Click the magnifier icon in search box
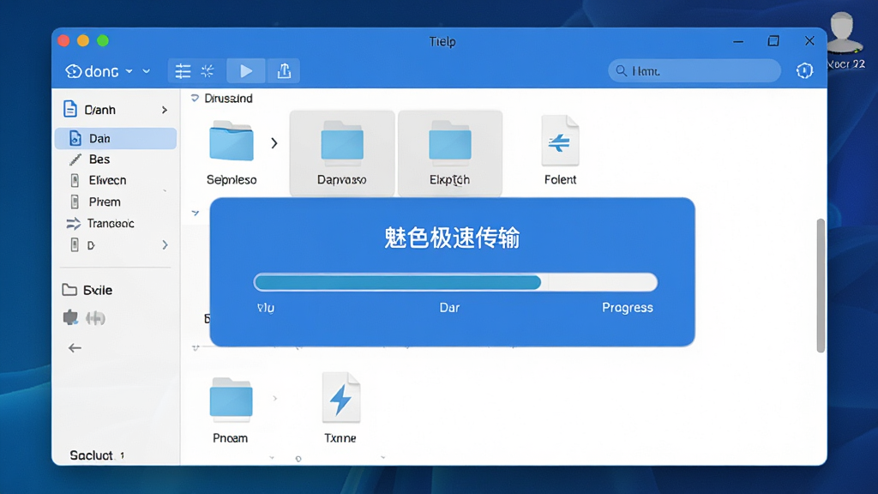This screenshot has width=878, height=494. 621,71
